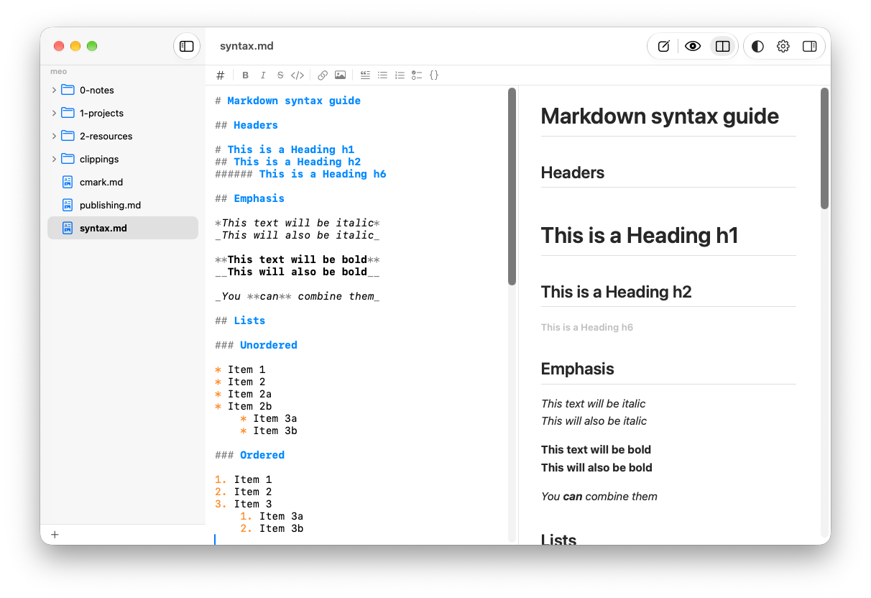
Task: Click the "## Lists" line in the editor
Action: point(240,321)
